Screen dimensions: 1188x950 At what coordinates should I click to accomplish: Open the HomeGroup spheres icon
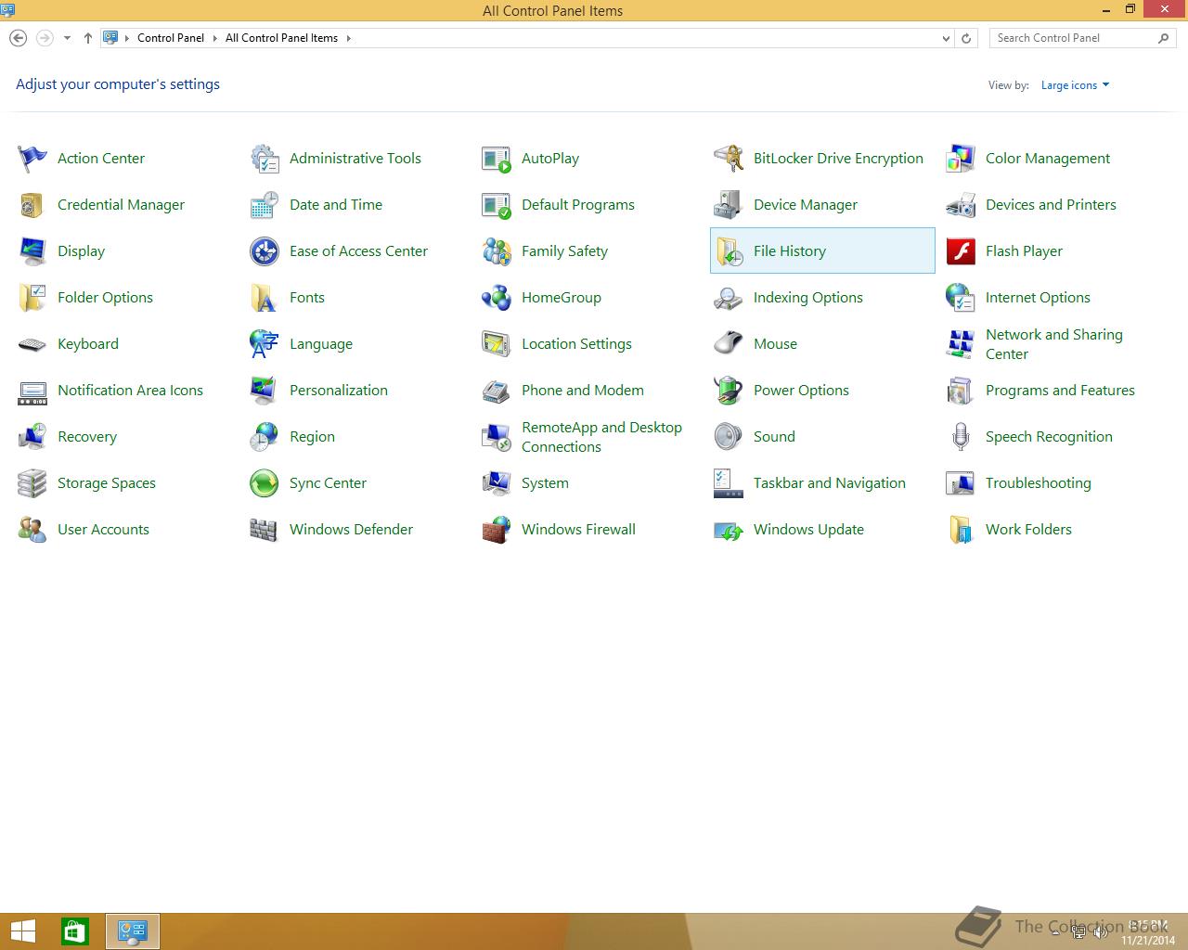497,298
